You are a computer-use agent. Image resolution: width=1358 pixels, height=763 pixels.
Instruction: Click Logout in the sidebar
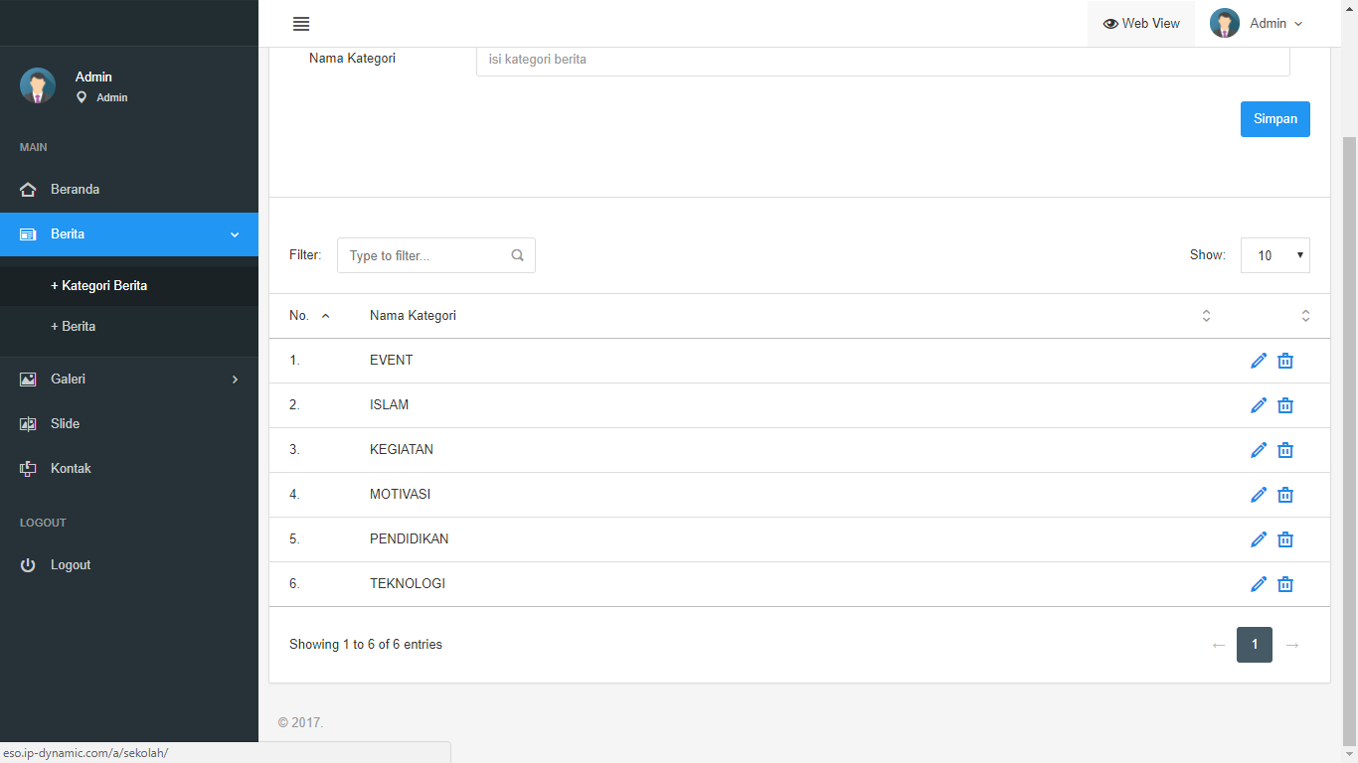coord(70,564)
